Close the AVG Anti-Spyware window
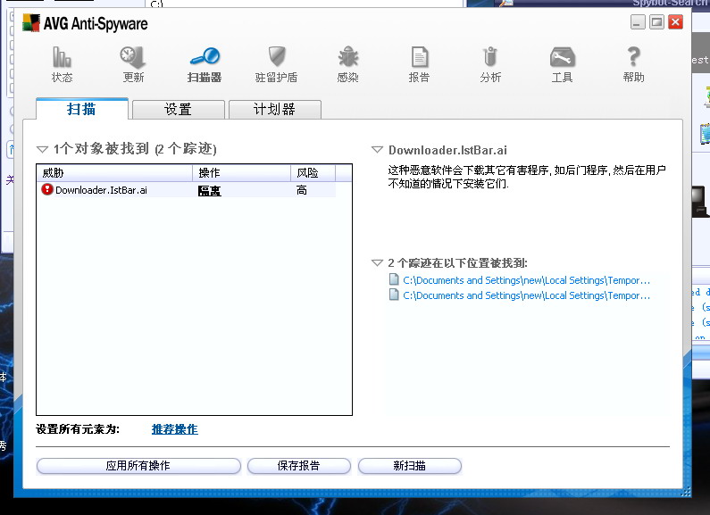 tap(675, 21)
